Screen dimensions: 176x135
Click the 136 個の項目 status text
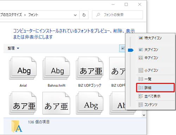(x=39, y=122)
